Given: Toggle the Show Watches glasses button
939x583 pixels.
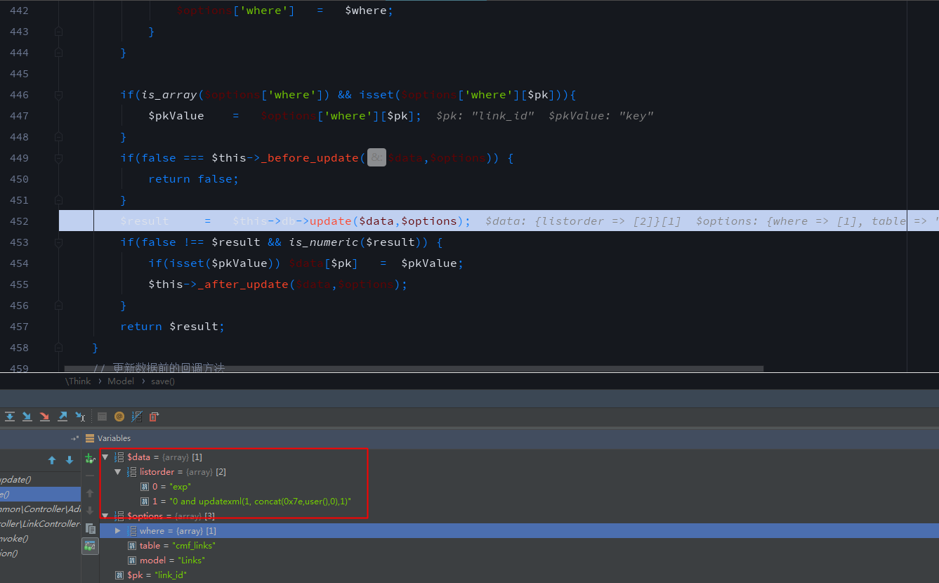Looking at the screenshot, I should (90, 546).
